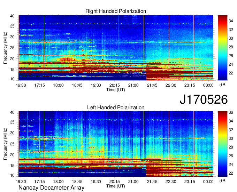Click 00:00 time tick of Right Handed plot
237x192 pixels.
[x=208, y=85]
